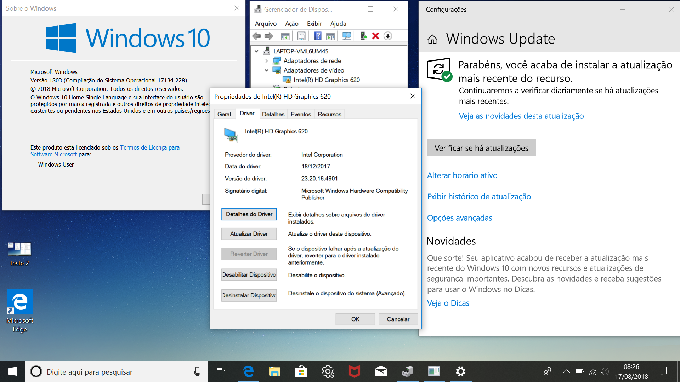Image resolution: width=680 pixels, height=382 pixels.
Task: Click the Forward arrow in Device Manager toolbar
Action: tap(269, 36)
